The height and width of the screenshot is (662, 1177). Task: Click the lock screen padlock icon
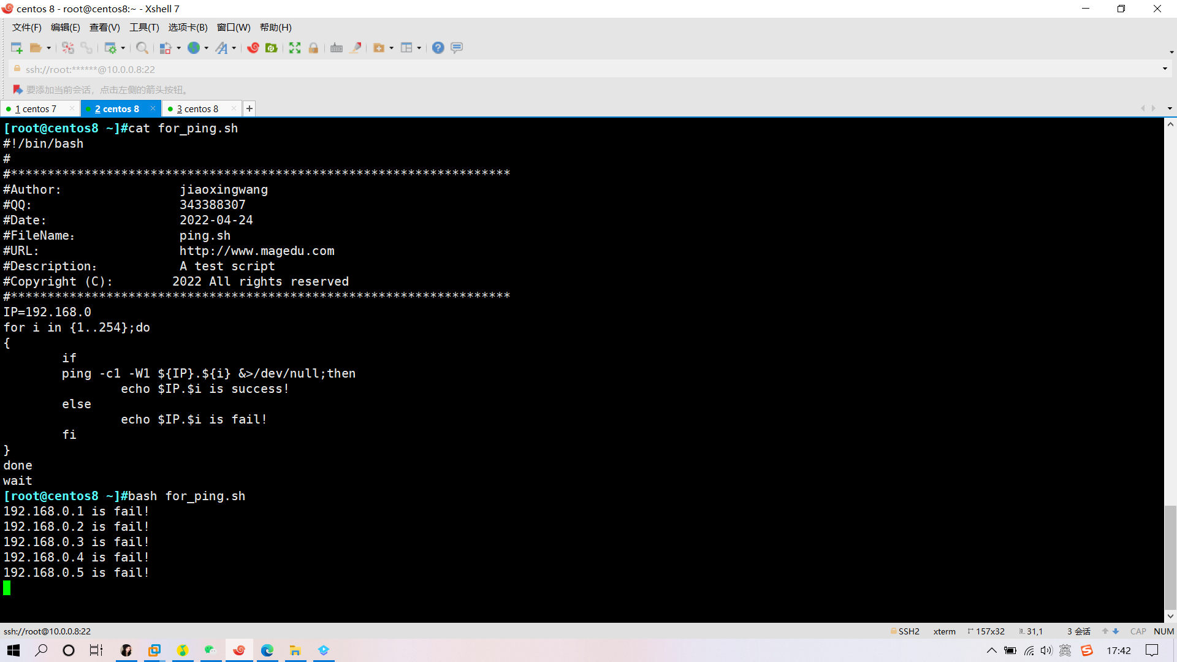pos(313,48)
